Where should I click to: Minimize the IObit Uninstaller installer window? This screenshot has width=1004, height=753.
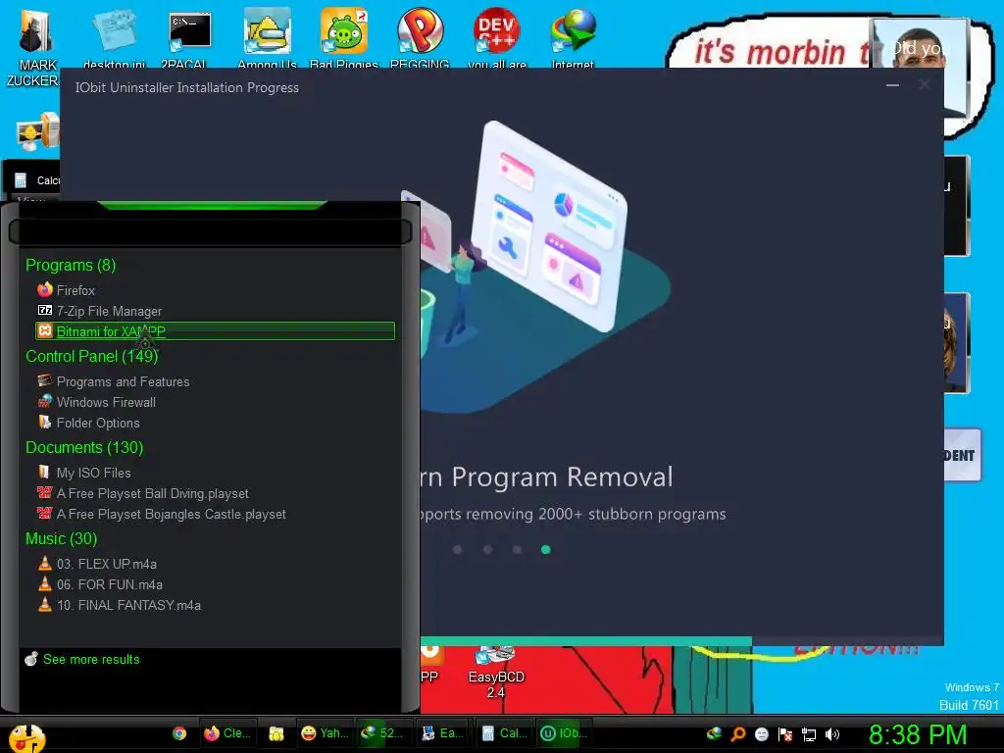click(892, 84)
